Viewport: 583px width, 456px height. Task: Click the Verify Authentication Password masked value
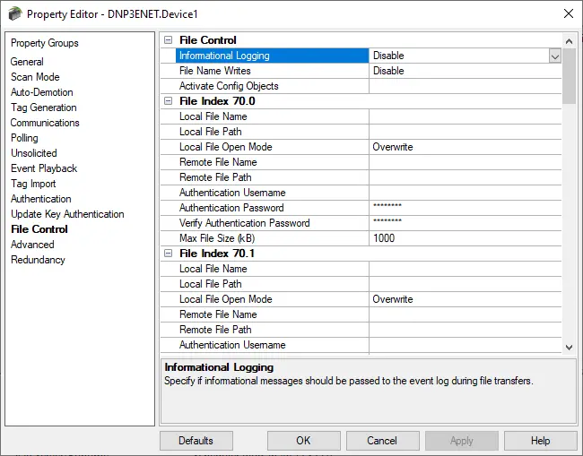click(x=466, y=223)
